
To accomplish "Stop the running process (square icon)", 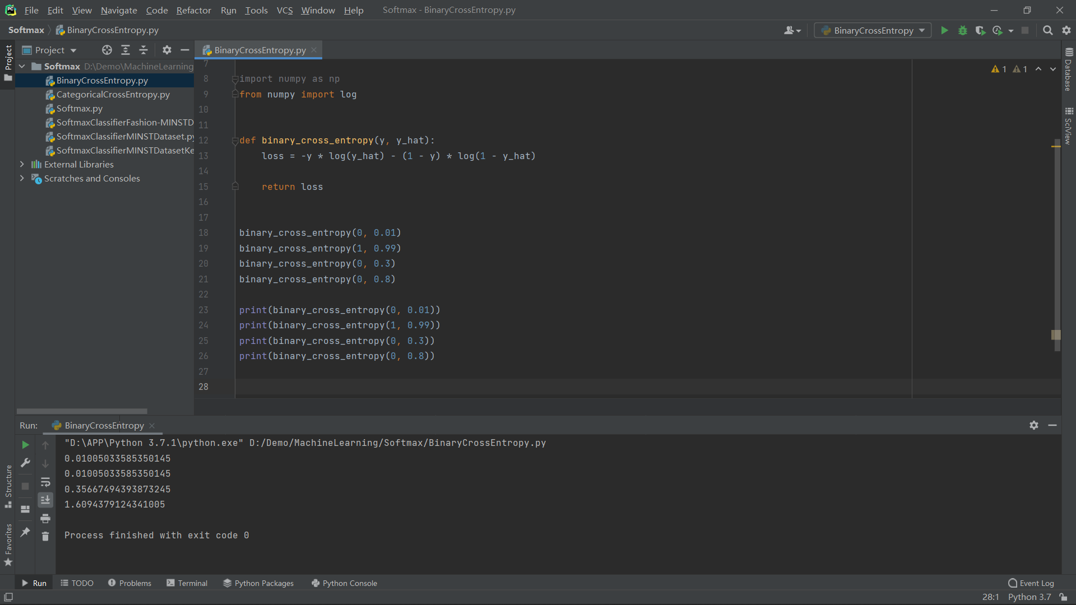I will point(25,486).
